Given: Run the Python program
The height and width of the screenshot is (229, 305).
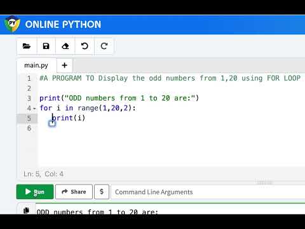Looking at the screenshot, I should click(35, 191).
